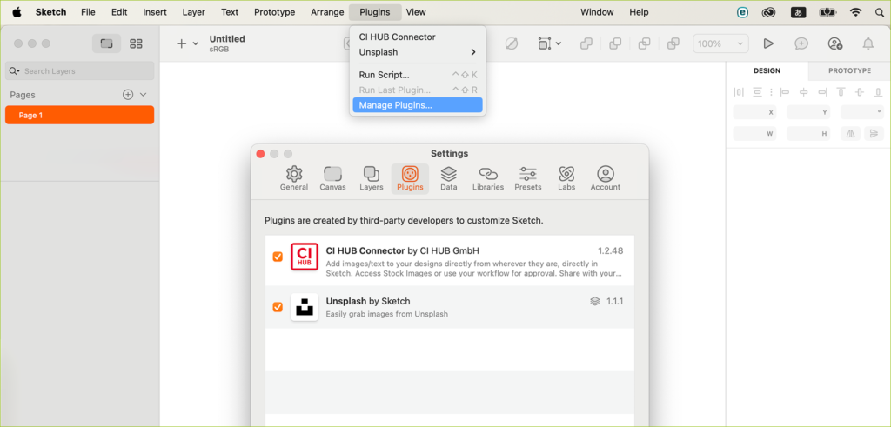The height and width of the screenshot is (427, 891).
Task: Open the Prototype menu
Action: (274, 12)
